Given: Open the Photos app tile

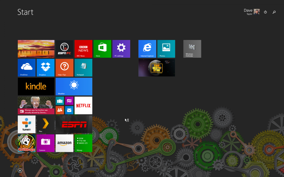Looking at the screenshot, I should click(x=166, y=49).
